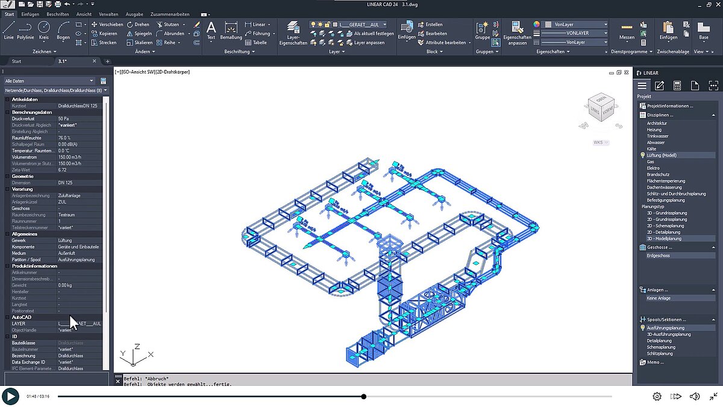Collapse the Berechnungsdaten property section
The width and height of the screenshot is (723, 407).
tap(7, 112)
